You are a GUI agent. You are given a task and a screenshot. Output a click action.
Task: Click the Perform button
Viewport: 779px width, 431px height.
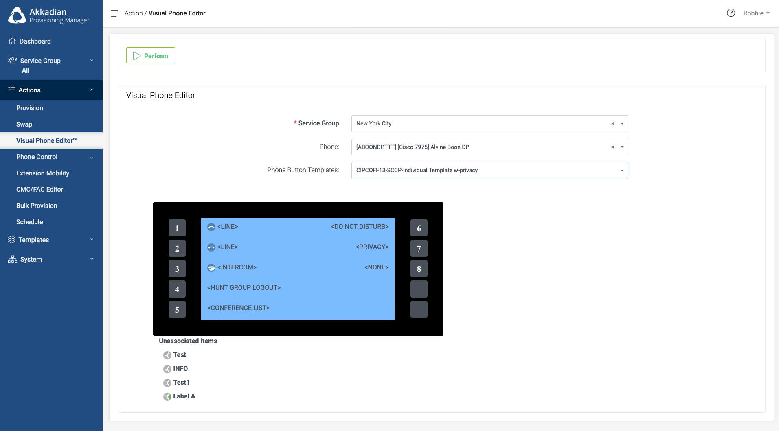coord(151,55)
